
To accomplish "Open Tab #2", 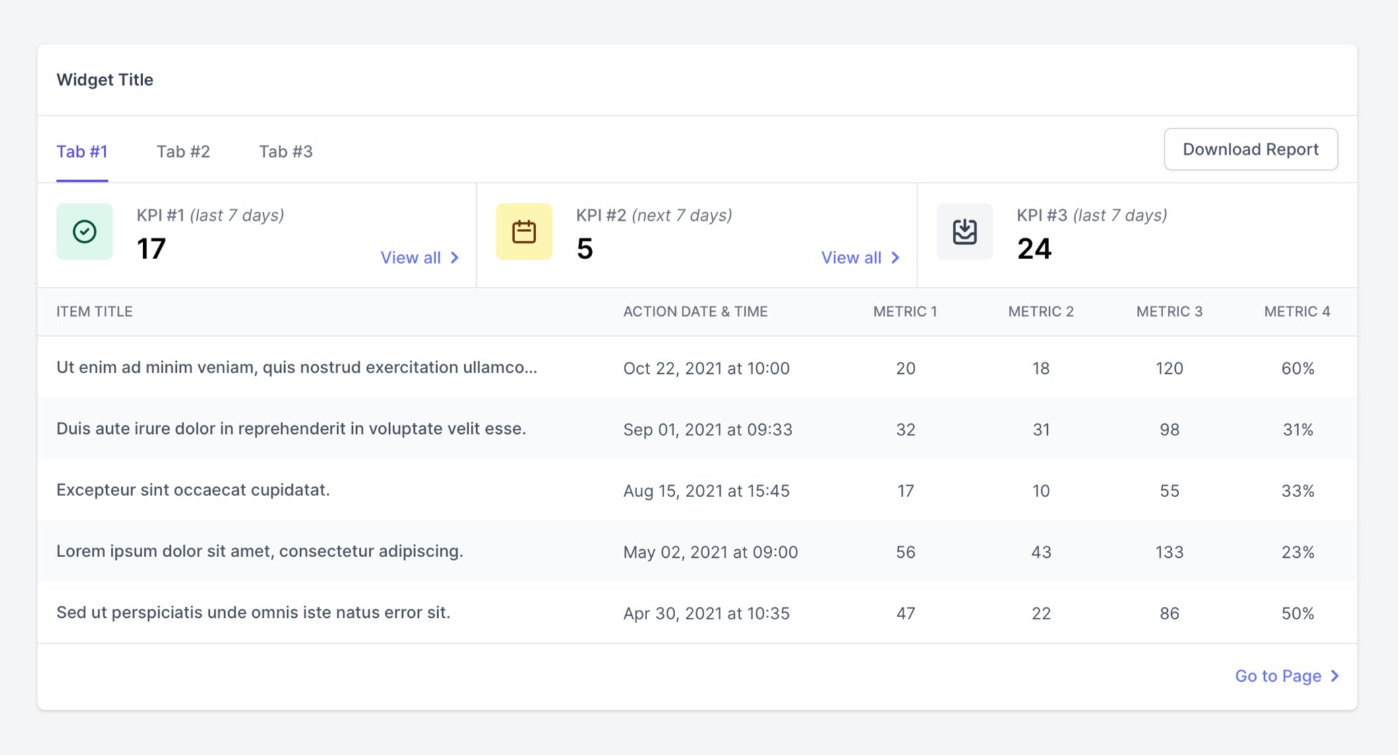I will tap(183, 152).
